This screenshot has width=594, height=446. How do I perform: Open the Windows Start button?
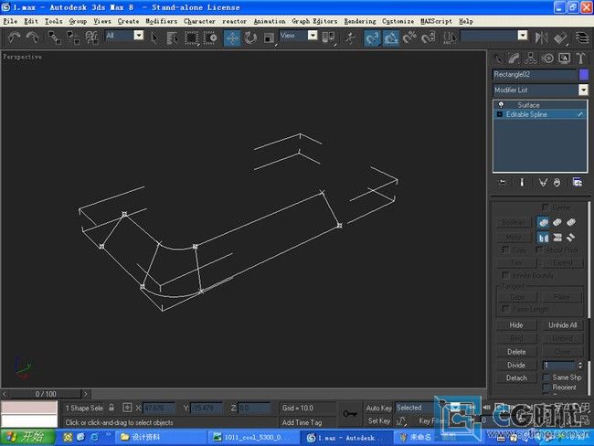pyautogui.click(x=27, y=437)
